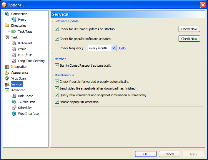Click the Apply button
Viewport: 208px width, 160px height.
(x=193, y=154)
